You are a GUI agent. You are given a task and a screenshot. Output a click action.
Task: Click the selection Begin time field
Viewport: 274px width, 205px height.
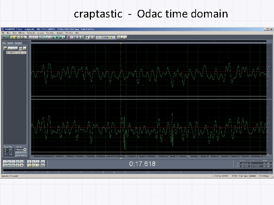tap(245, 163)
